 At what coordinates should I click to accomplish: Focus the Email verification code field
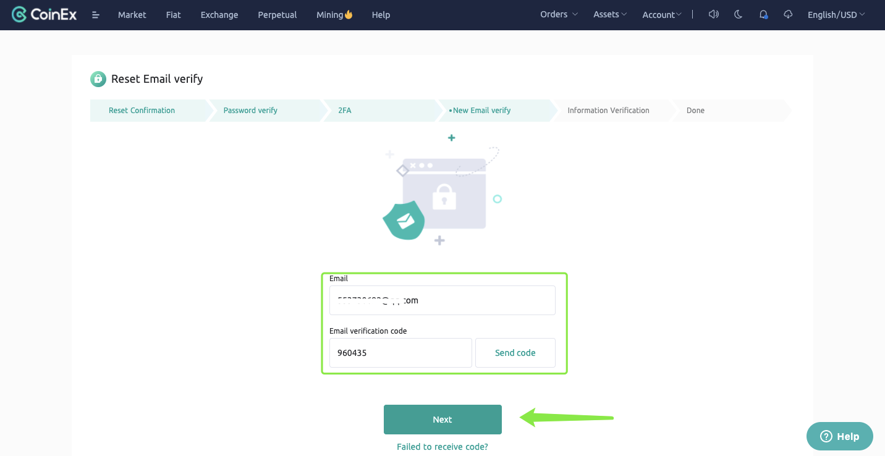[400, 353]
